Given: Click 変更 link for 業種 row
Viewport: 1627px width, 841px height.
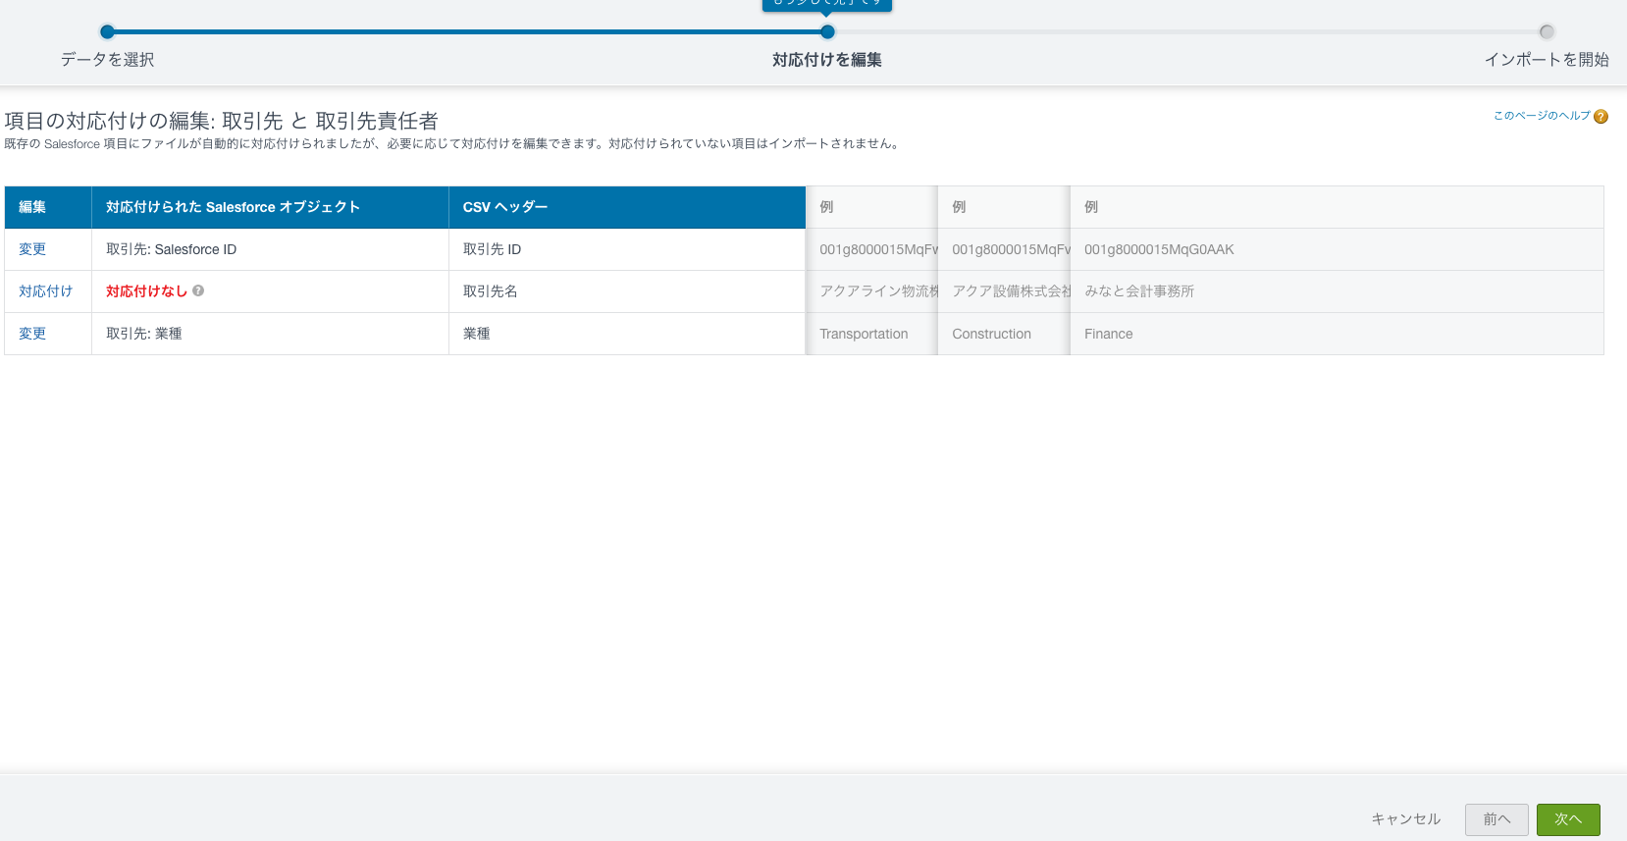Looking at the screenshot, I should (x=32, y=334).
